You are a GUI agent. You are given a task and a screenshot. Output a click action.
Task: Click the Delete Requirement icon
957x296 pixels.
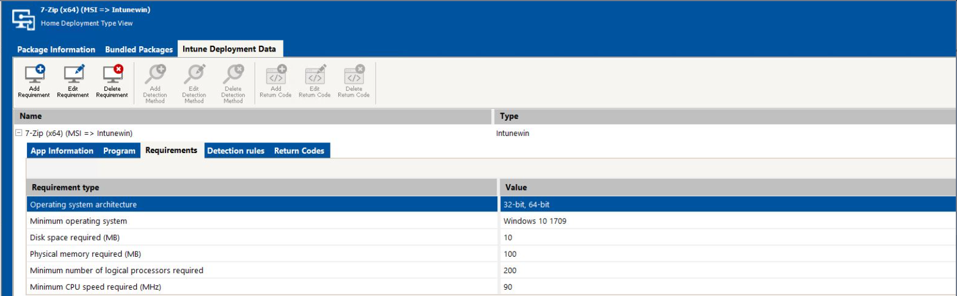[x=112, y=75]
